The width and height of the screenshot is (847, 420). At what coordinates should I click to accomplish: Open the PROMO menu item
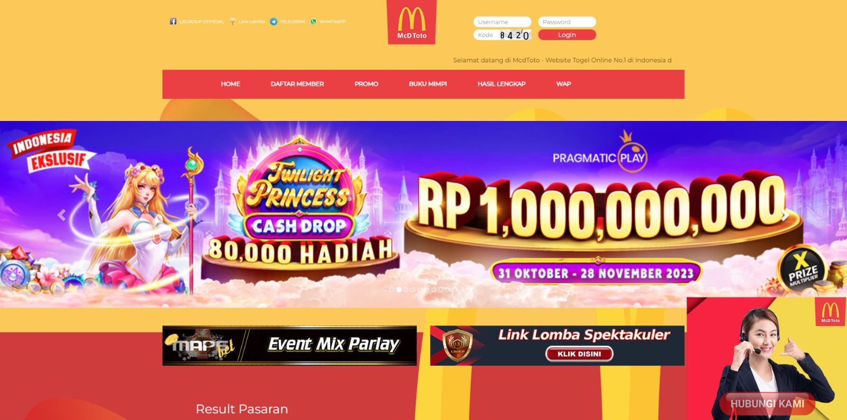[x=366, y=84]
